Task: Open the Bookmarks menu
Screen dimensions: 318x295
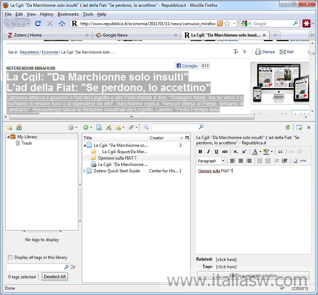Action: [x=68, y=14]
